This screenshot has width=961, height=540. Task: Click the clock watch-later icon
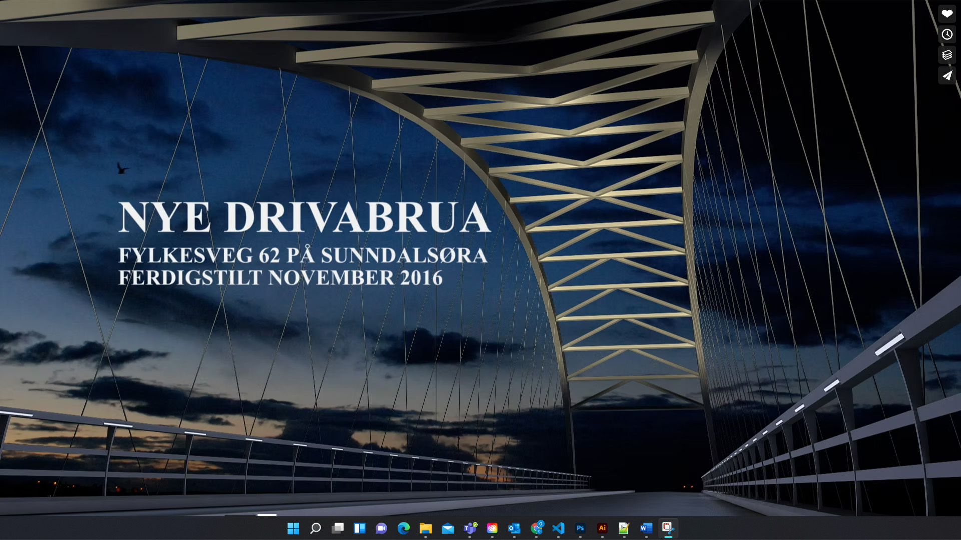pyautogui.click(x=947, y=34)
